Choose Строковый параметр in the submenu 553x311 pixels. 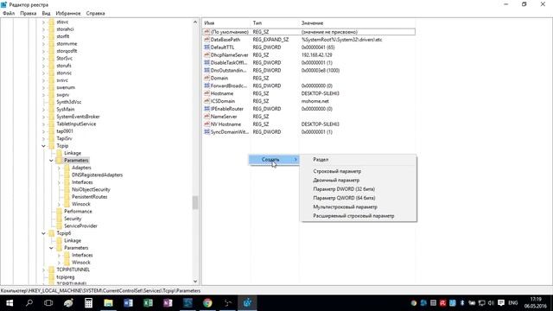pos(337,171)
